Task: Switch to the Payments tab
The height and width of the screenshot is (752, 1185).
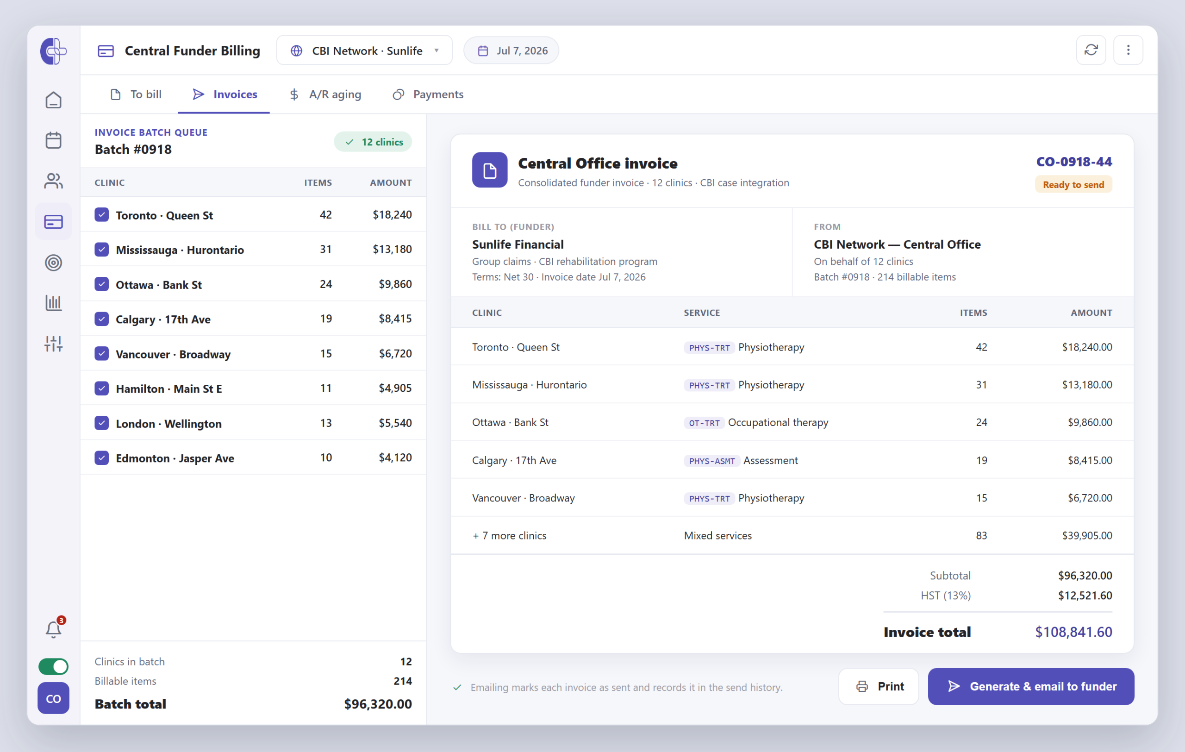Action: [428, 94]
